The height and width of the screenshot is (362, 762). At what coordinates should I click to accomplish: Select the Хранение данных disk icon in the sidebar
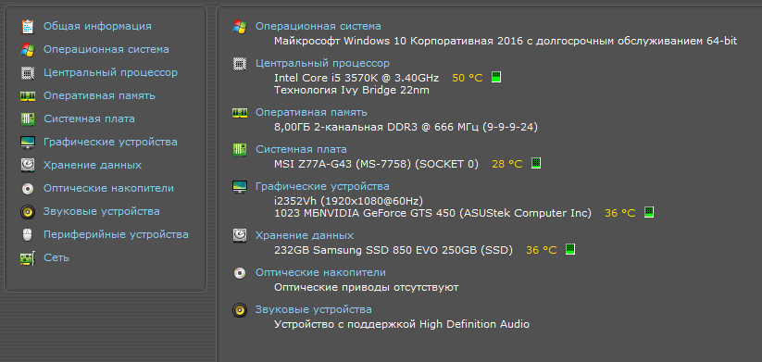[x=28, y=165]
